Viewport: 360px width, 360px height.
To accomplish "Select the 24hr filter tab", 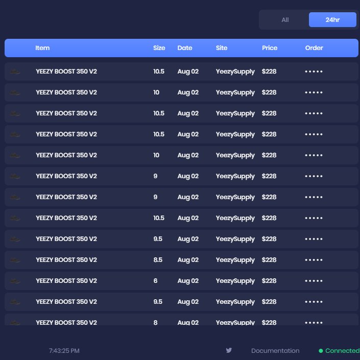I will pos(332,20).
